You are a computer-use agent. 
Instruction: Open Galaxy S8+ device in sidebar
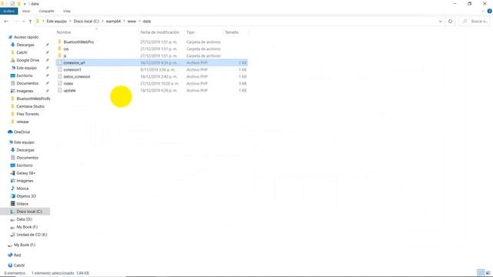(x=25, y=173)
